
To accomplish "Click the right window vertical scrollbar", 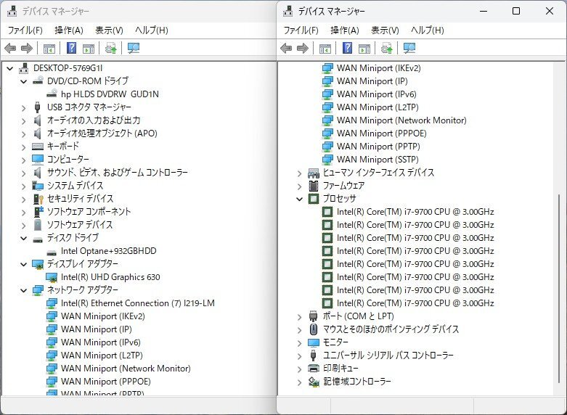I will [x=559, y=289].
